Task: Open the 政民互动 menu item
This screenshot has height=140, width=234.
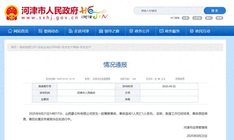Action: coord(203,31)
